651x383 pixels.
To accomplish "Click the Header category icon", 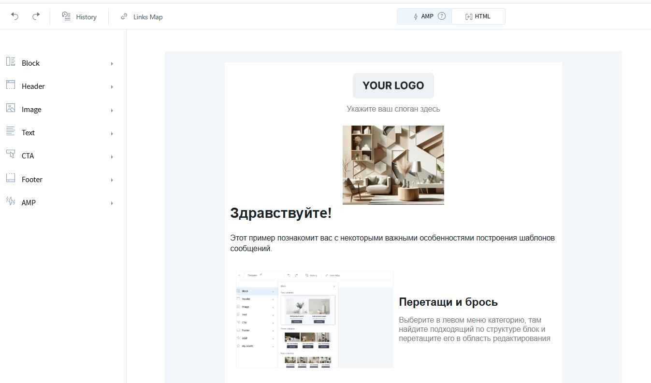I will 11,85.
